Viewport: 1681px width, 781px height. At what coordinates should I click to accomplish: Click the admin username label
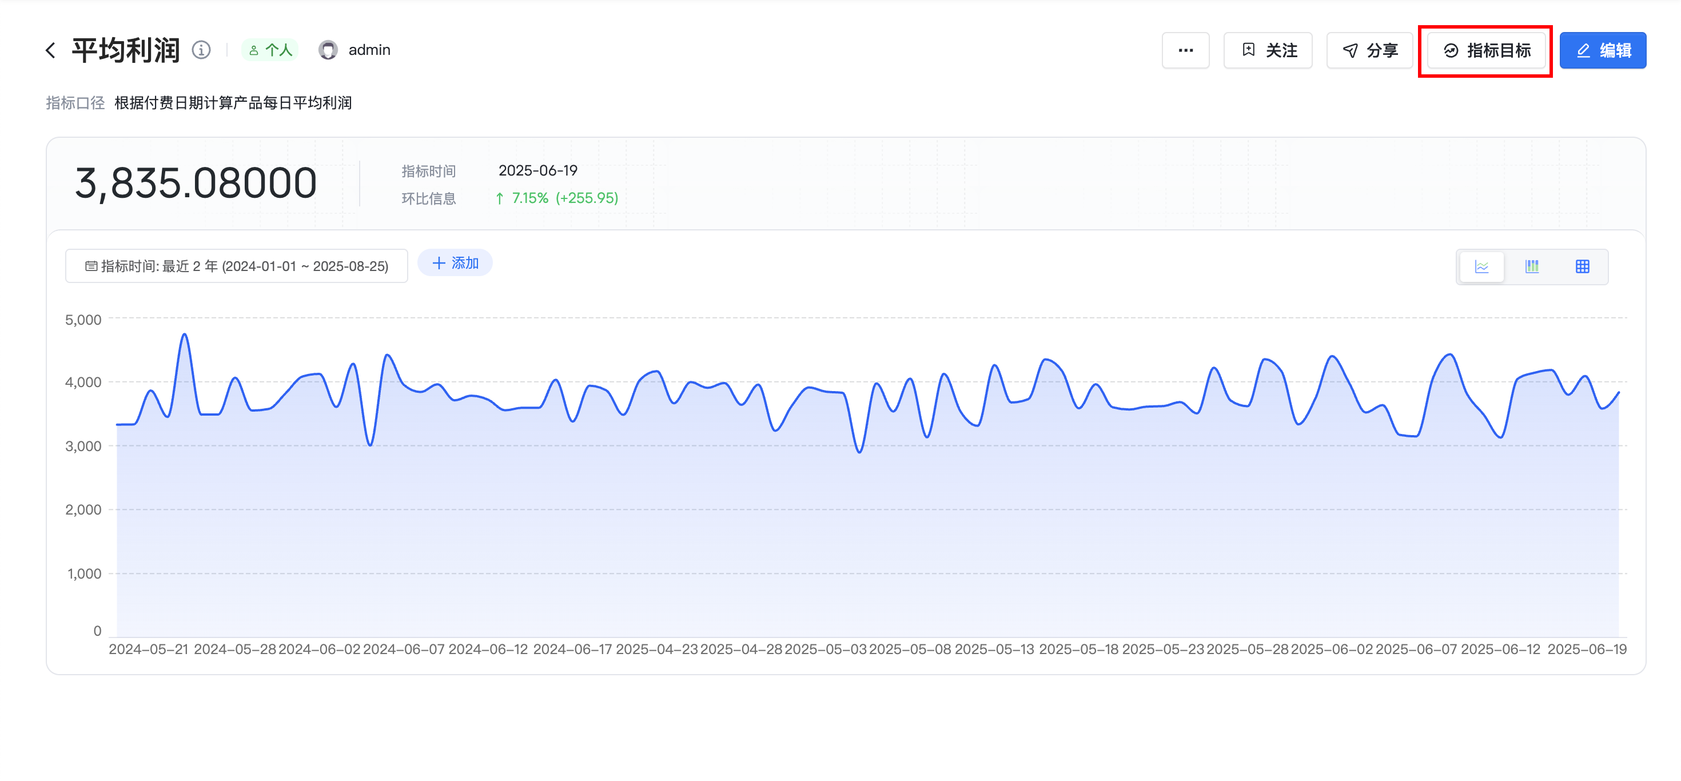[x=369, y=50]
